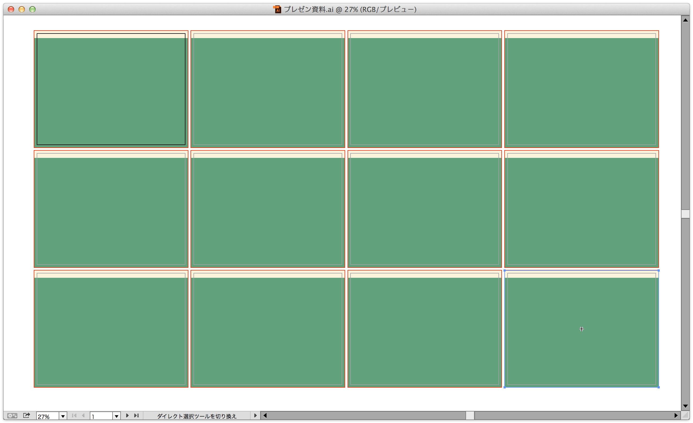Image resolution: width=693 pixels, height=423 pixels.
Task: Go to the next artboard
Action: pyautogui.click(x=127, y=416)
